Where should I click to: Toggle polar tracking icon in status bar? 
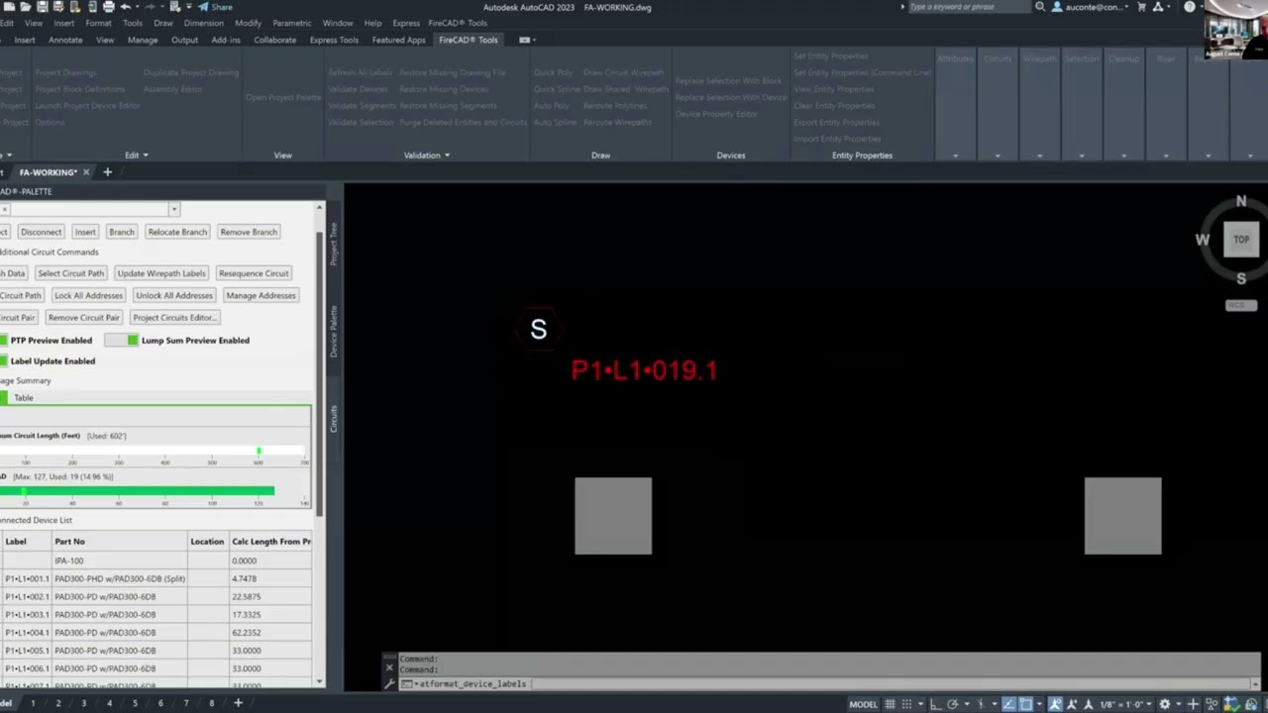tap(953, 704)
